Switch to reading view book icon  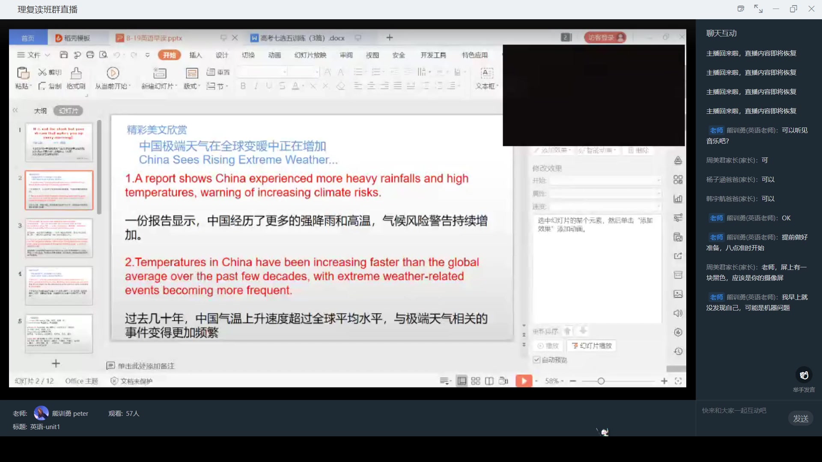coord(489,381)
